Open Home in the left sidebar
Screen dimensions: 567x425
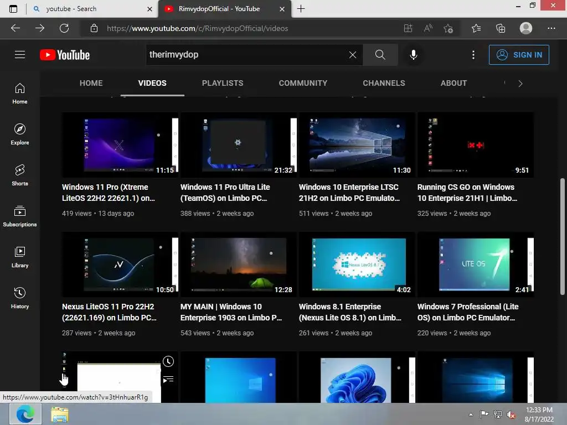pos(20,94)
